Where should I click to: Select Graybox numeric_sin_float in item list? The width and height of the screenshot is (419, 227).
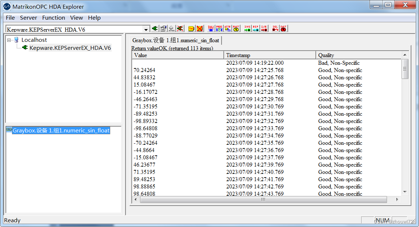coord(61,131)
